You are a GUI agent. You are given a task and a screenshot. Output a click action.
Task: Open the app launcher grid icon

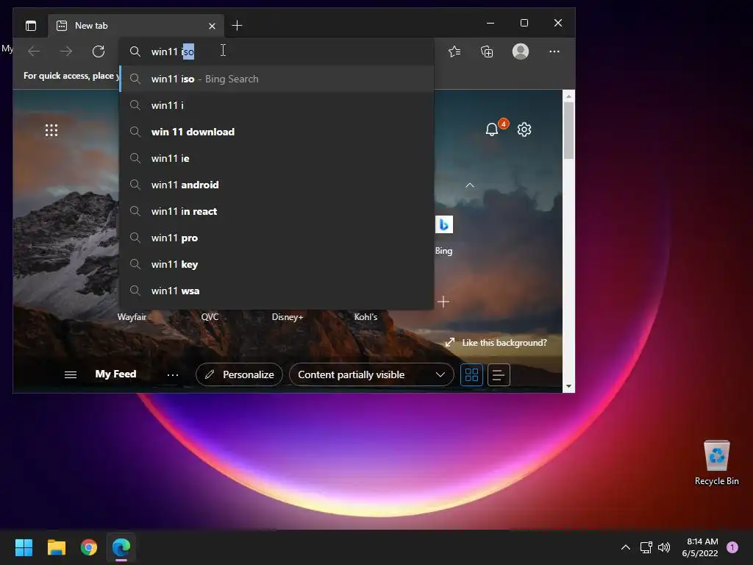click(x=51, y=130)
